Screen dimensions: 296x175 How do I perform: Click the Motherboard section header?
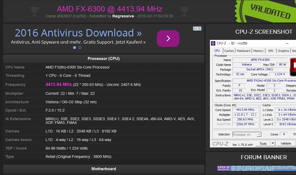point(104,169)
